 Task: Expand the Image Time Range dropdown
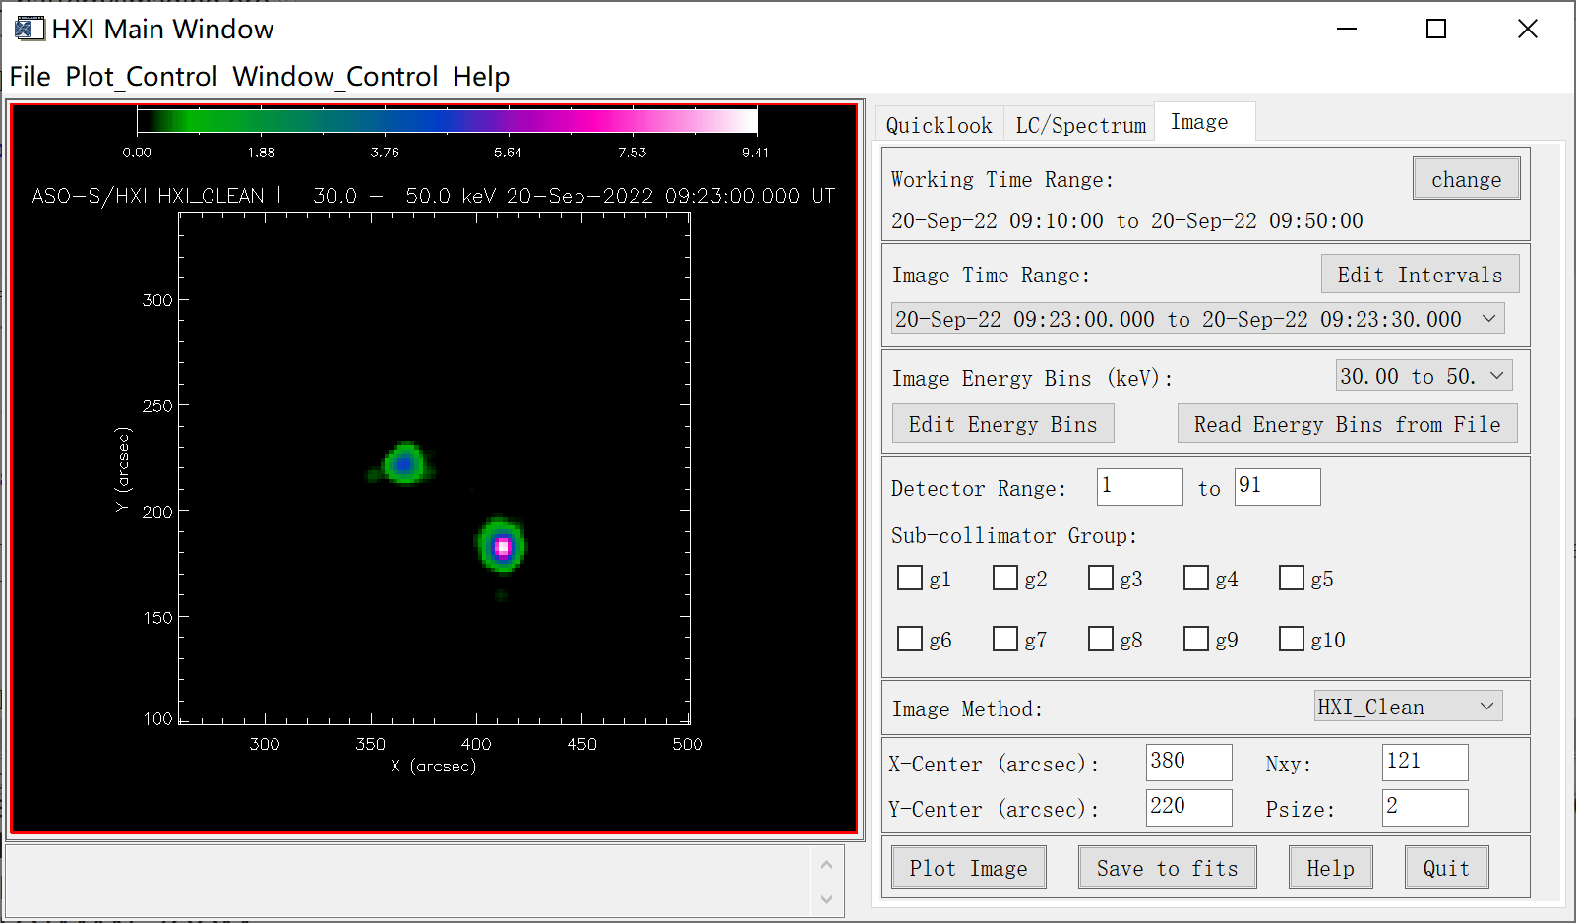click(x=1488, y=319)
